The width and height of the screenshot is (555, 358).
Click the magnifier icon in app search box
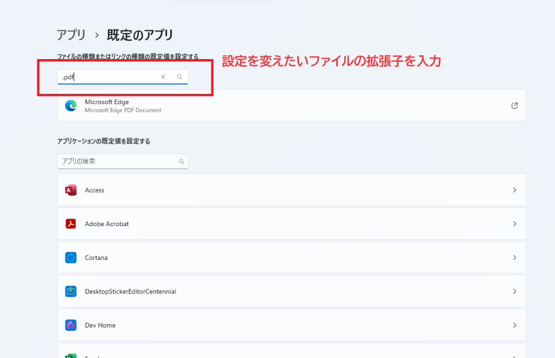182,162
